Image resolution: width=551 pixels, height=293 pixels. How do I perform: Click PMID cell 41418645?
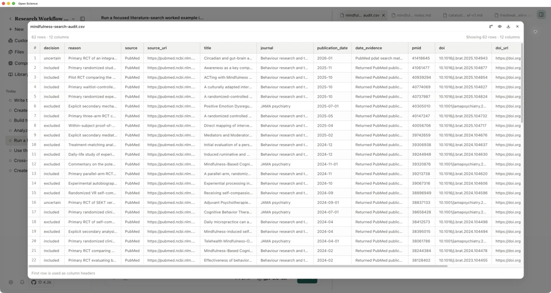(x=421, y=58)
